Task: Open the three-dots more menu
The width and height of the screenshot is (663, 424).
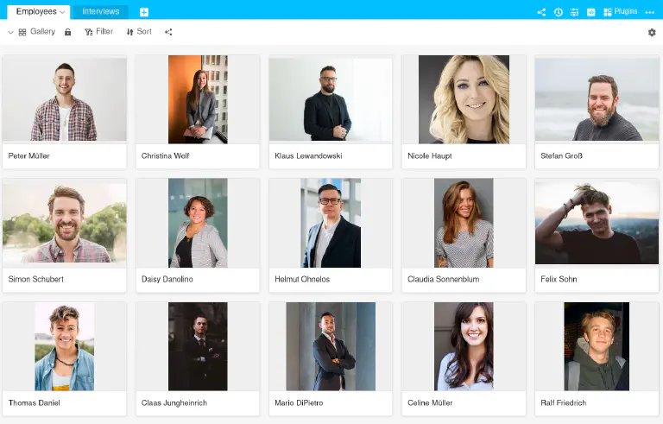Action: click(649, 12)
